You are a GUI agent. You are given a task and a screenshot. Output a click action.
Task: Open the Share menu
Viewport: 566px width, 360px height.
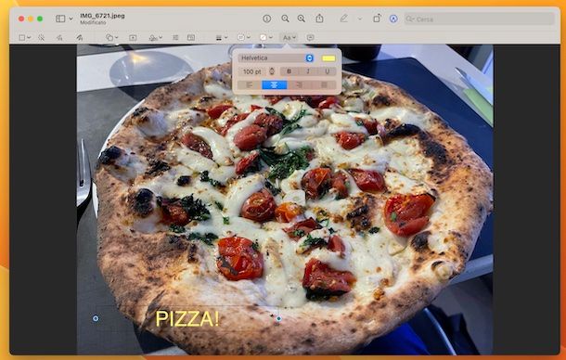click(319, 19)
